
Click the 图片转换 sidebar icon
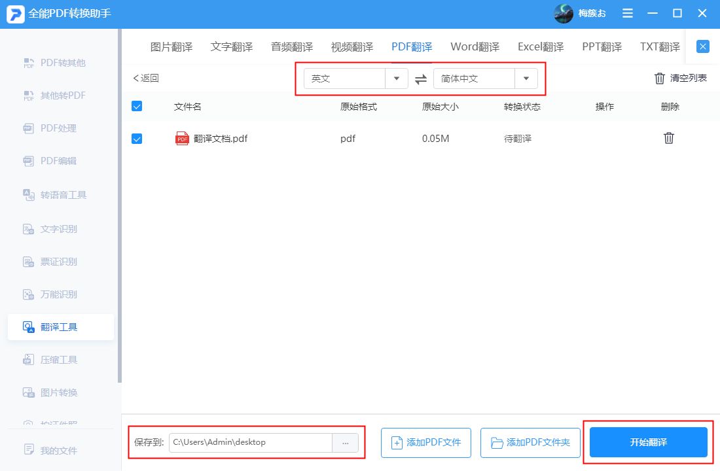28,392
